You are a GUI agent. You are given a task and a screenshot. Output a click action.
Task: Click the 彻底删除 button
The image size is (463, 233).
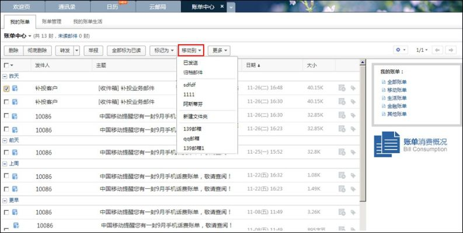click(37, 50)
